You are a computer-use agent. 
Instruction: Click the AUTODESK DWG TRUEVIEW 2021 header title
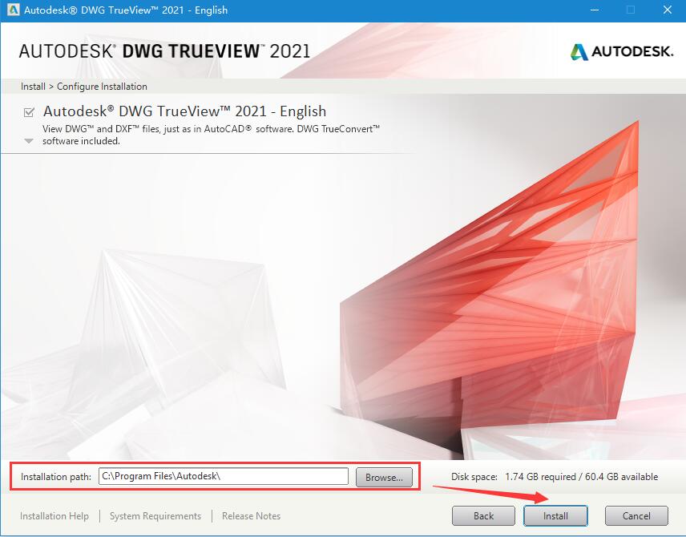pyautogui.click(x=164, y=51)
